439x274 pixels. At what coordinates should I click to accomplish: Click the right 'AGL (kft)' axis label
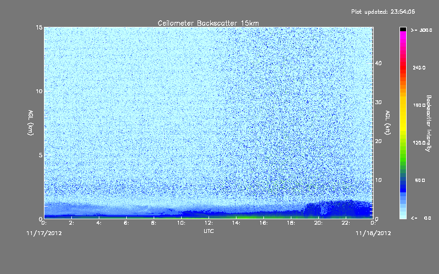pyautogui.click(x=387, y=123)
